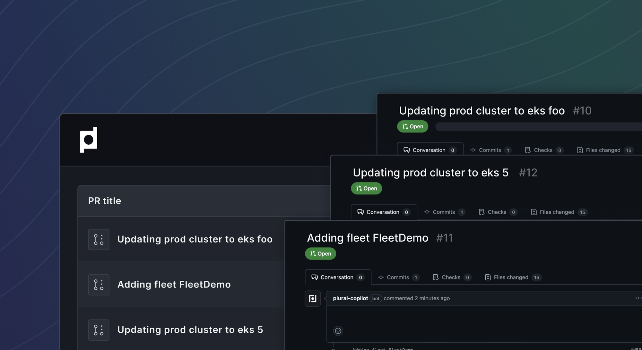The image size is (642, 350).
Task: Click the Open status badge on PR #11
Action: point(320,254)
